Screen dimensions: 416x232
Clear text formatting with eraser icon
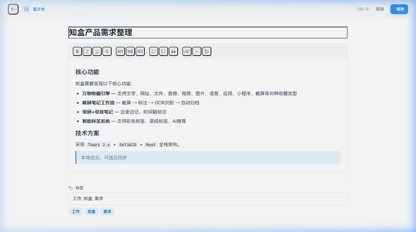tap(207, 51)
